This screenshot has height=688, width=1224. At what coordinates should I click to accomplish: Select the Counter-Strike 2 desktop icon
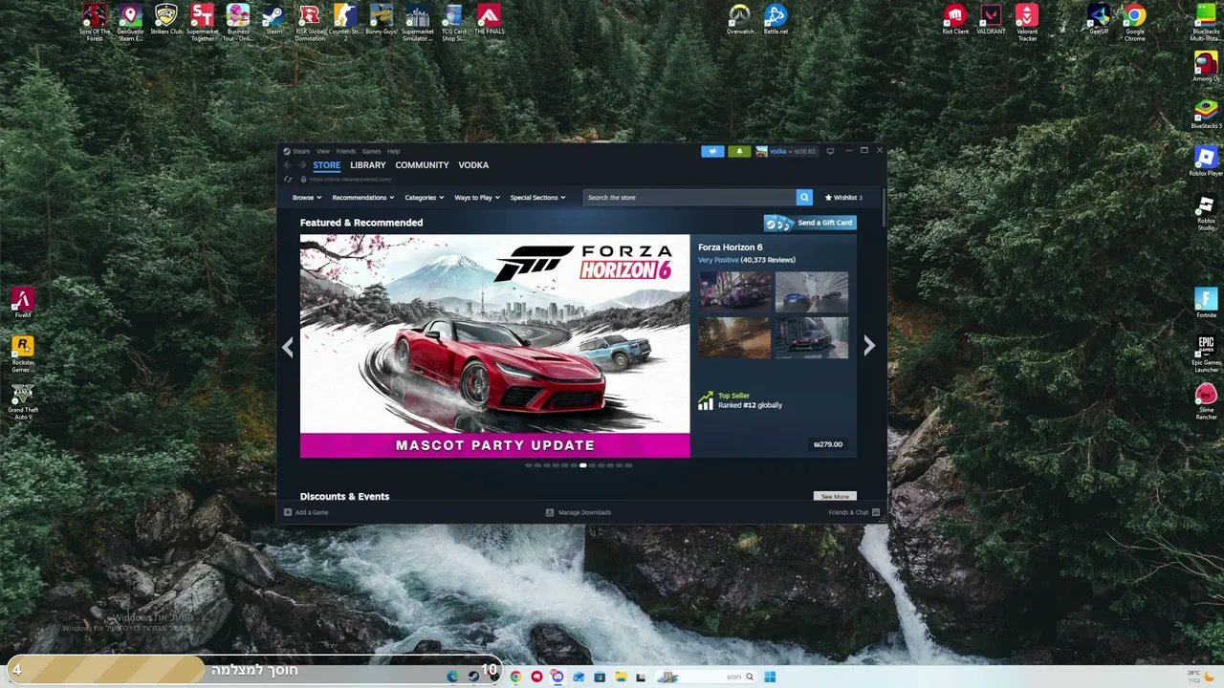345,23
